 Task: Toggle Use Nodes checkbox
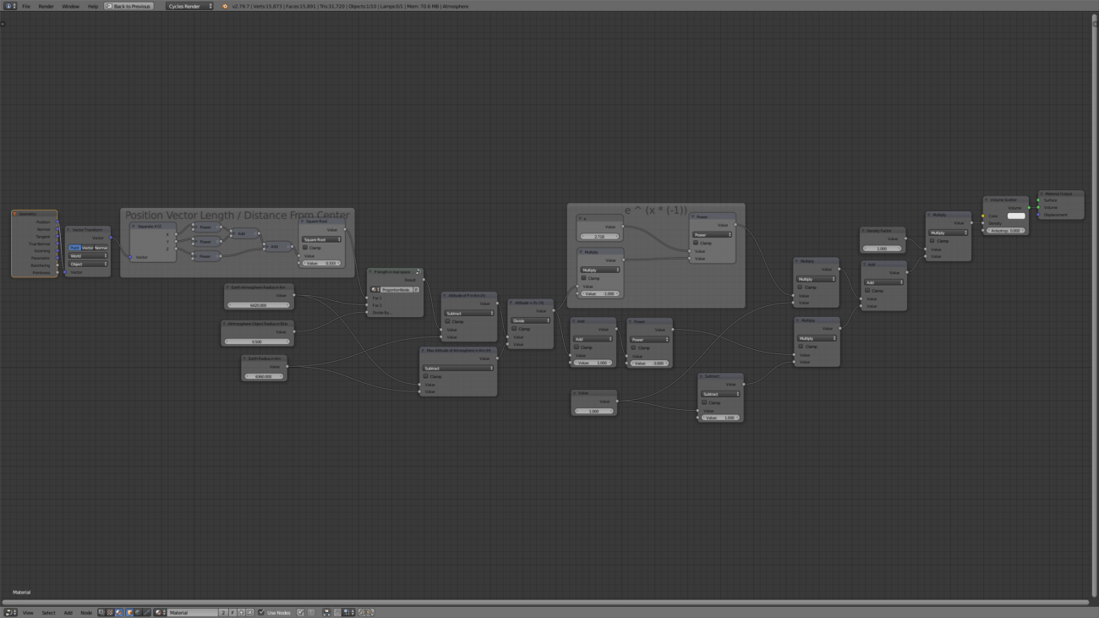click(261, 612)
